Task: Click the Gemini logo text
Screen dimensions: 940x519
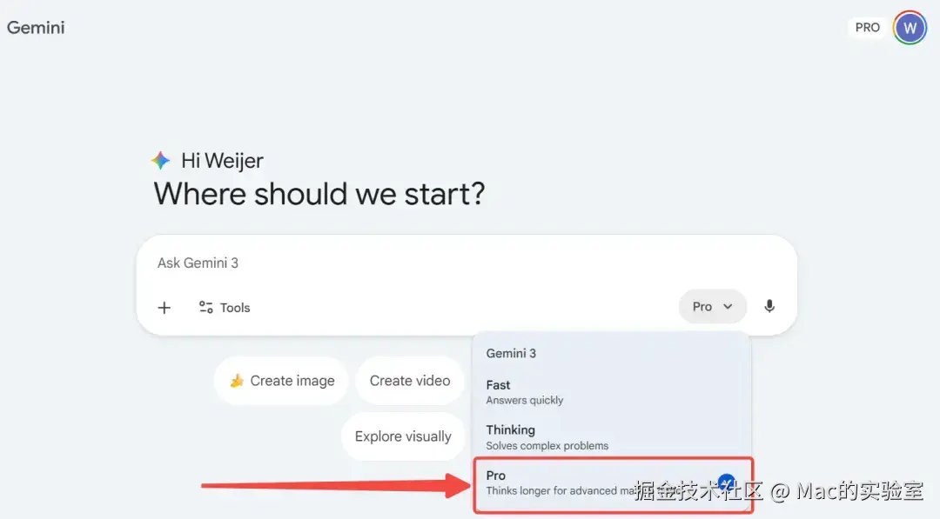Action: (36, 27)
